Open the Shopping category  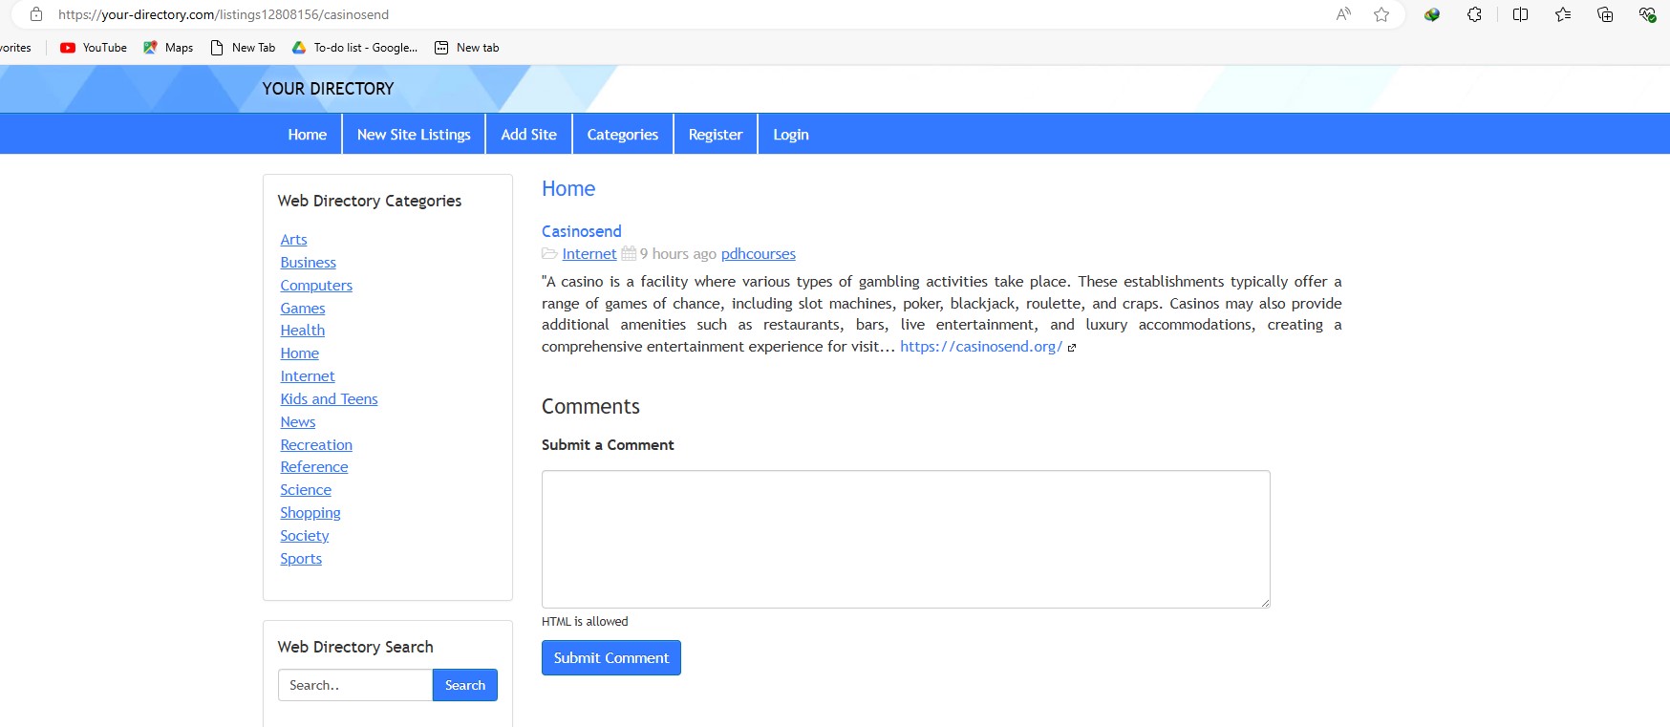pyautogui.click(x=310, y=513)
